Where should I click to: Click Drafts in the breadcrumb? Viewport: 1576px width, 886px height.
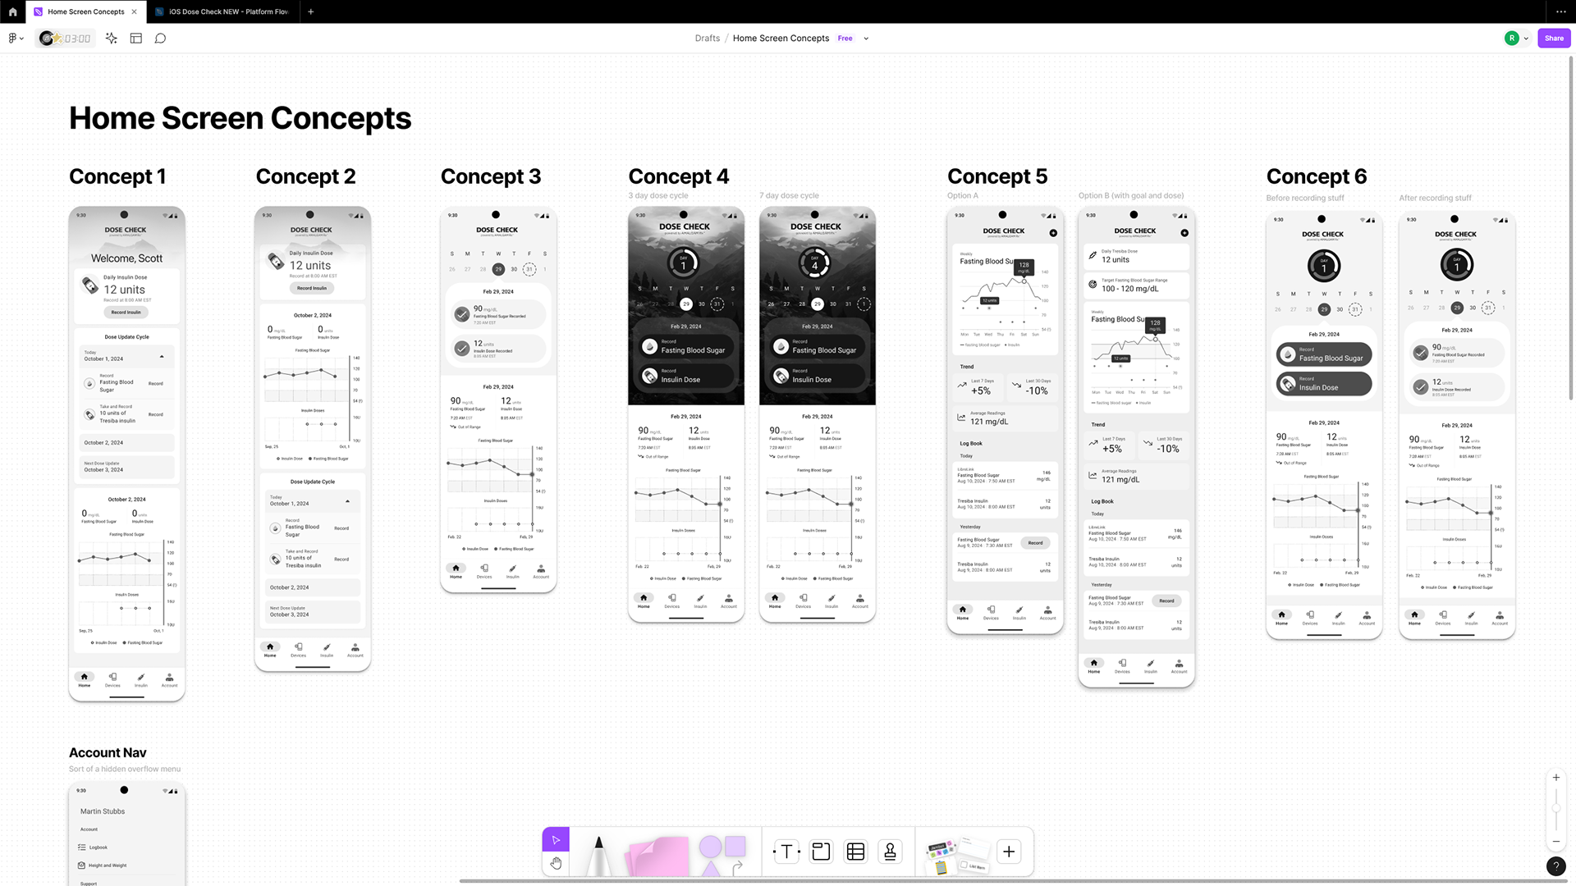(707, 38)
